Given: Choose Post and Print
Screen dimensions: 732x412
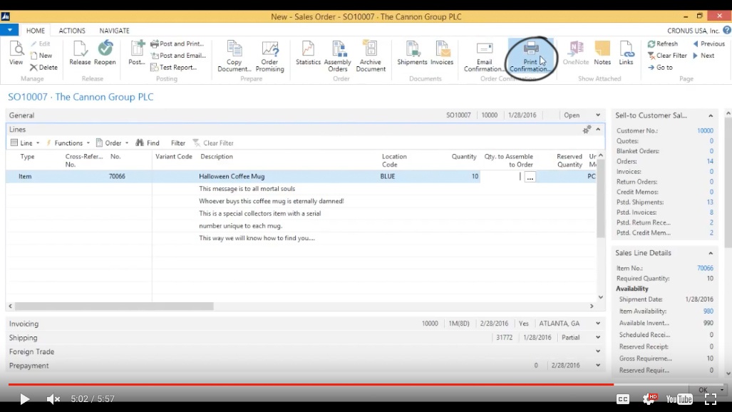Looking at the screenshot, I should tap(177, 43).
